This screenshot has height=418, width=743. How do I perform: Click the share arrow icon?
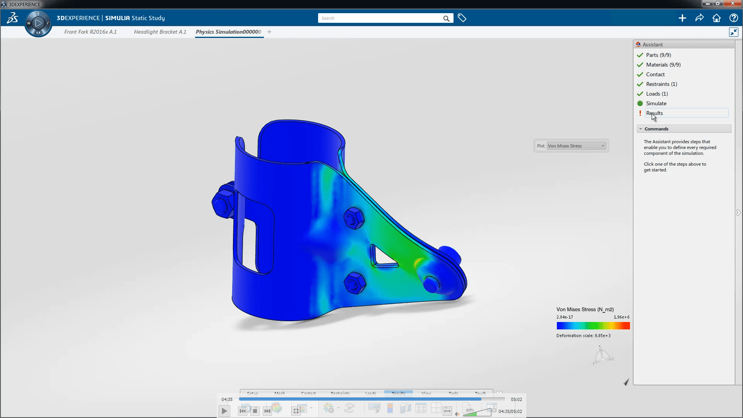point(699,18)
